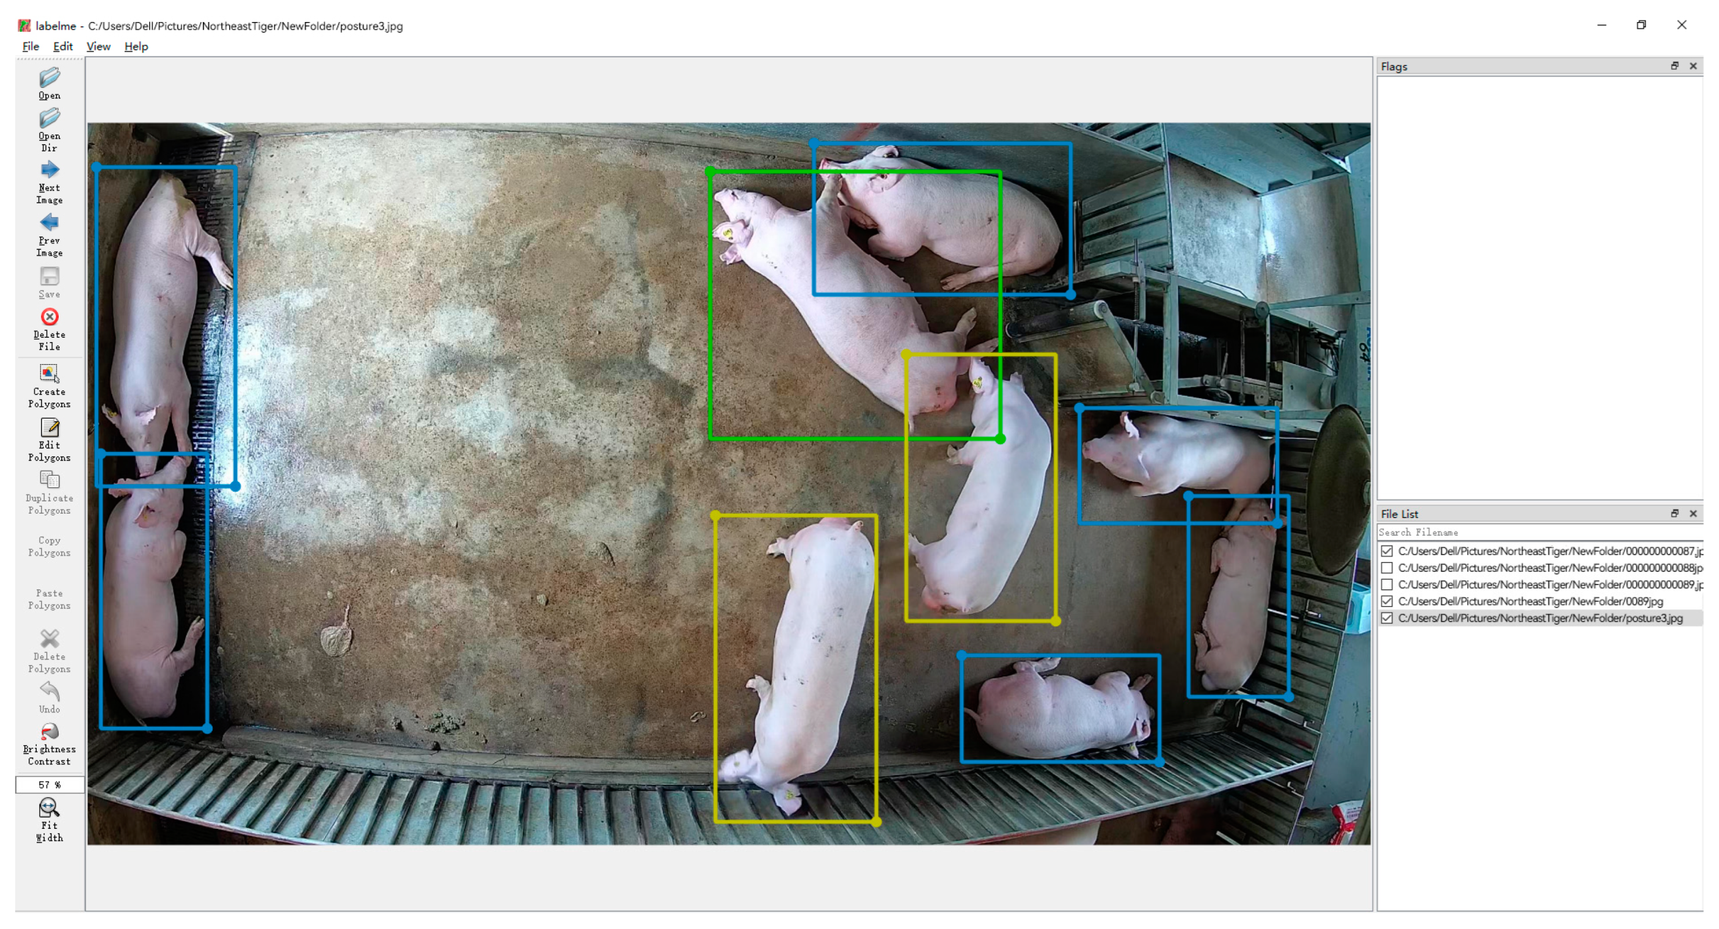Select posture3.jpg in File List
Screen dimensions: 1719x929
tap(1540, 618)
